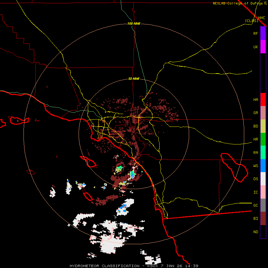This screenshot has width=268, height=268.
Task: Click the "HR" legend label
Action: coord(255,139)
